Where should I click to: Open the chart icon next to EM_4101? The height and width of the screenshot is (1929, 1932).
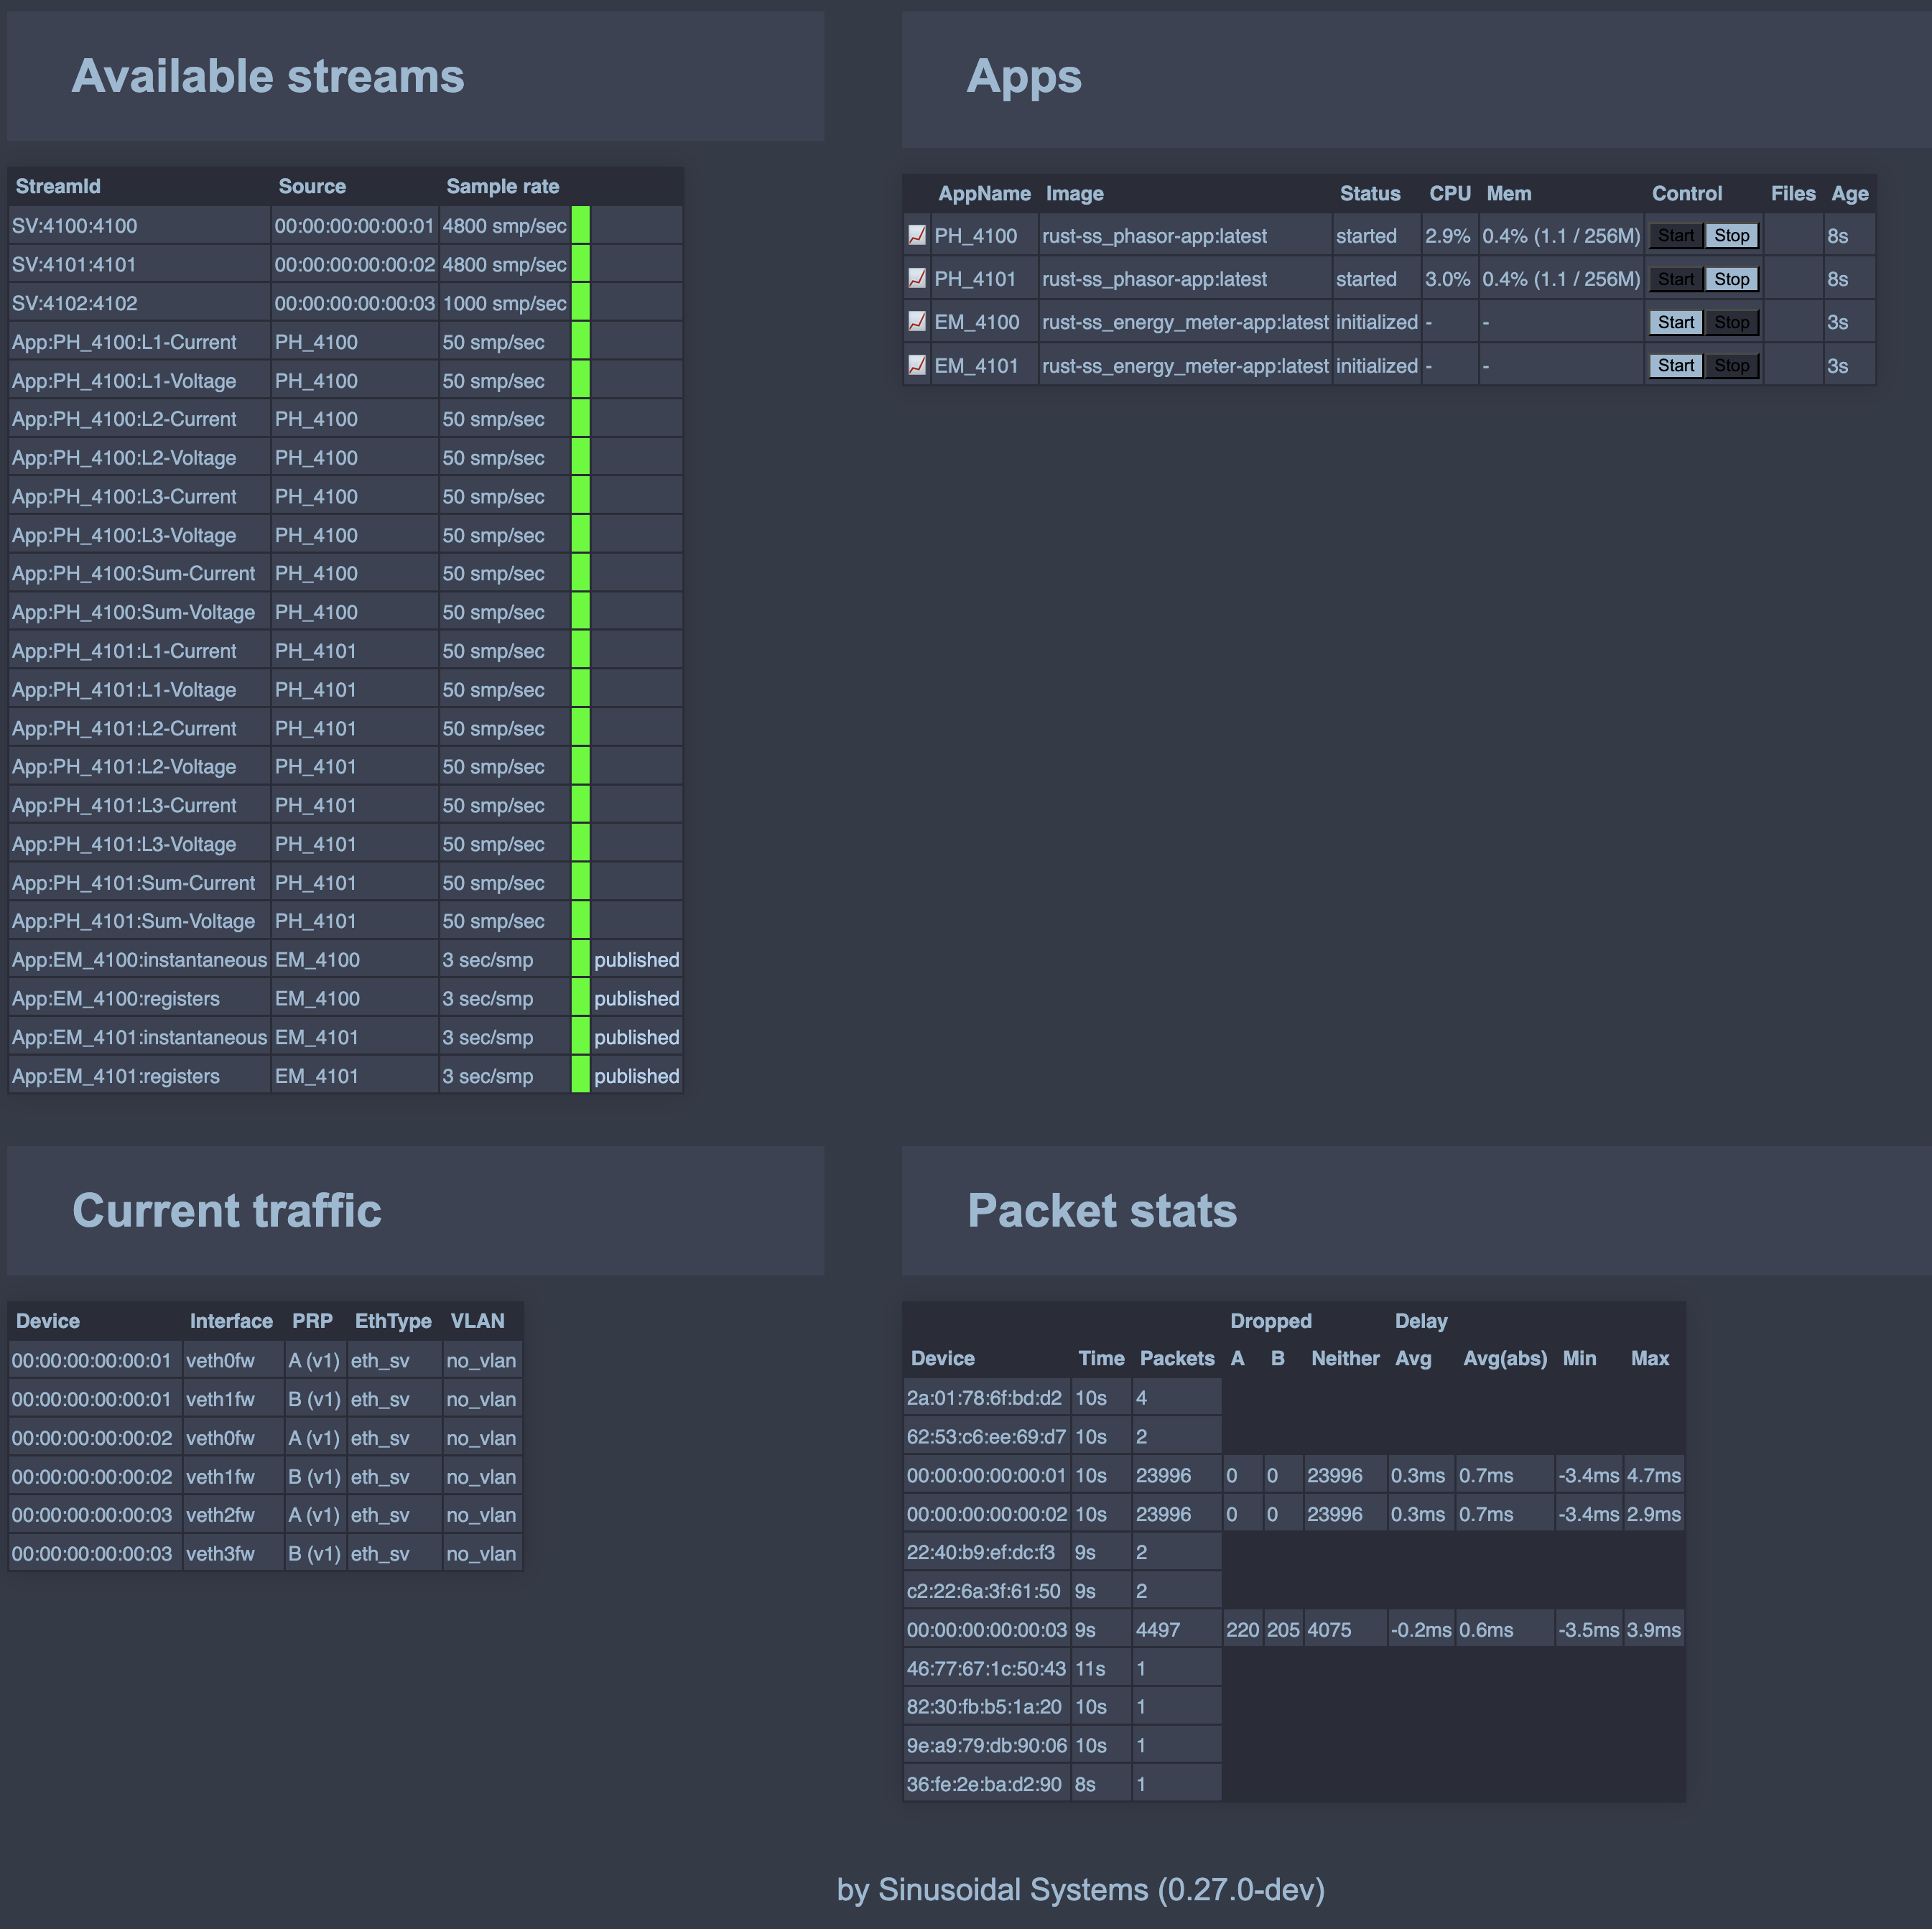tap(916, 365)
